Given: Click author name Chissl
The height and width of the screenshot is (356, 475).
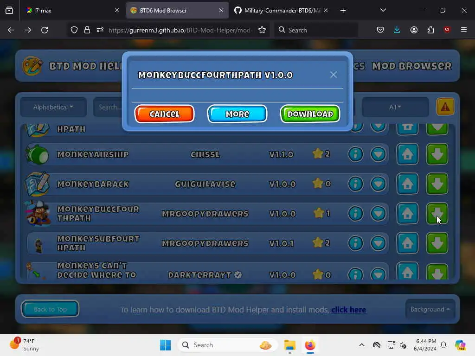Looking at the screenshot, I should pyautogui.click(x=205, y=154).
